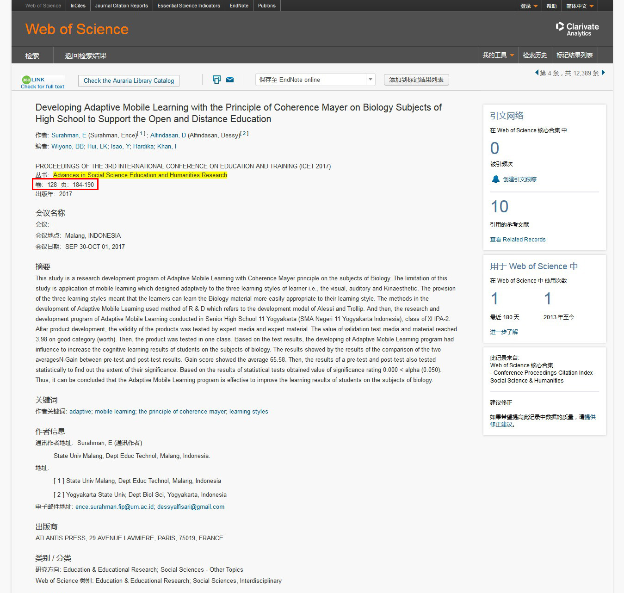Select 检索历史 in navigation bar
Image resolution: width=624 pixels, height=593 pixels.
(x=535, y=55)
